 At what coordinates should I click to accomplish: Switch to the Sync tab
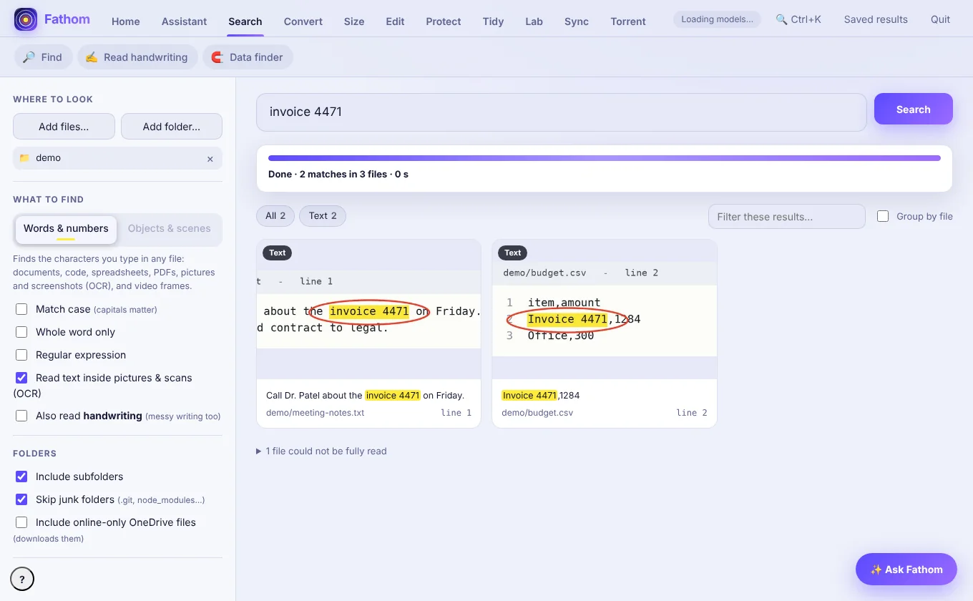[577, 21]
